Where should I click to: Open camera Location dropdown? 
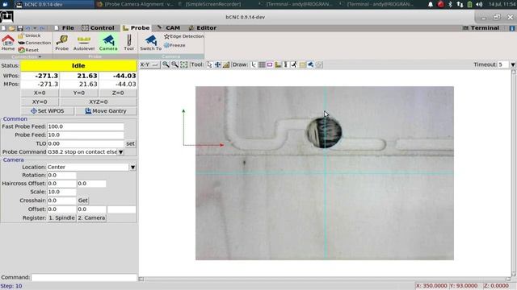pos(132,168)
